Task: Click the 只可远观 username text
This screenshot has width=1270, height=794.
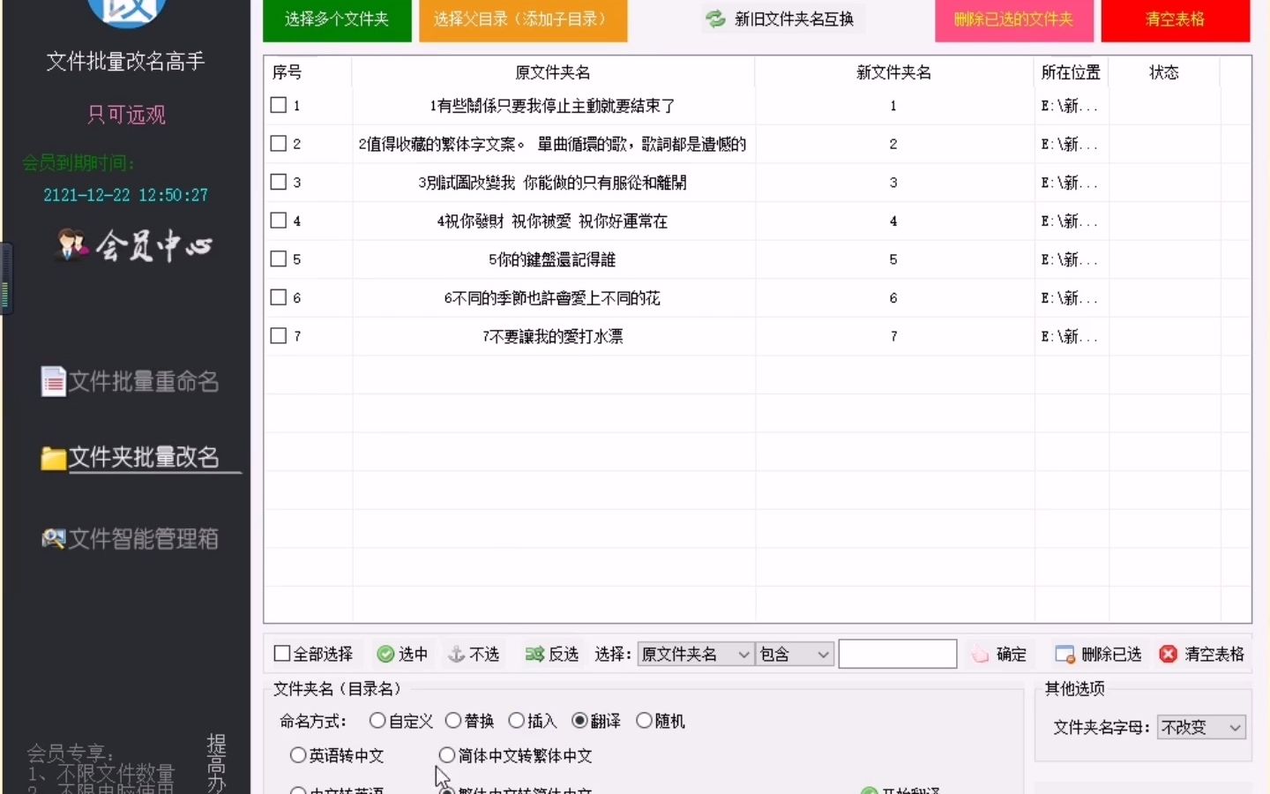Action: [x=126, y=115]
